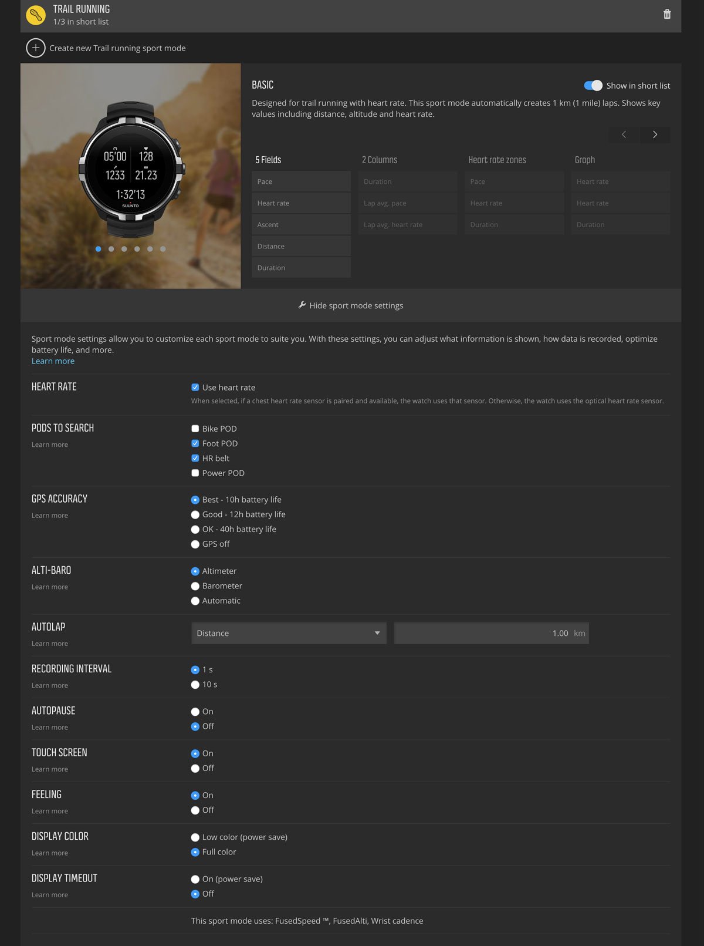This screenshot has width=704, height=946.
Task: Open Learn more under Touch Screen
Action: point(50,769)
